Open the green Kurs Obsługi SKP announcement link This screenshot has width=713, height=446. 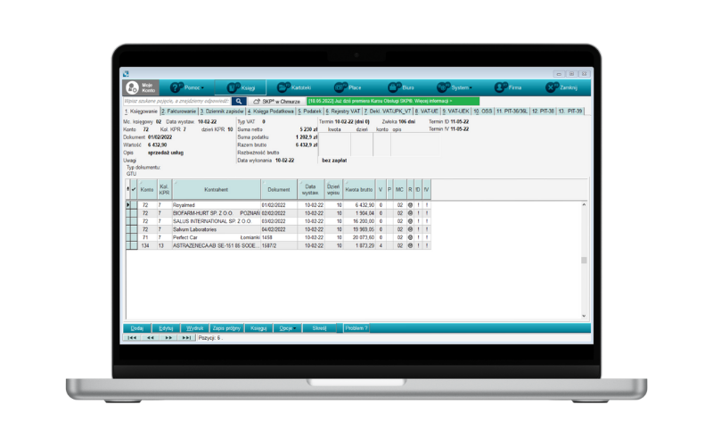[x=393, y=101]
